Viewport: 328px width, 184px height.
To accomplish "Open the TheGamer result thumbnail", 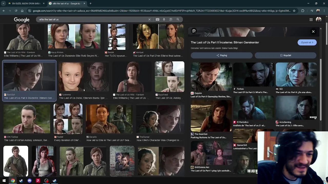I will [160, 119].
